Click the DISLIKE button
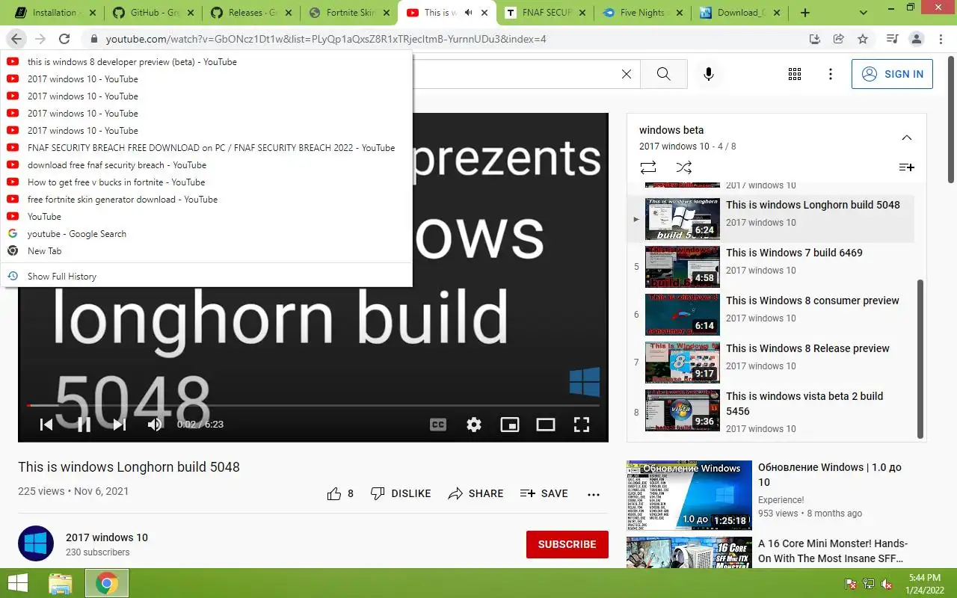The width and height of the screenshot is (957, 598). 401,493
